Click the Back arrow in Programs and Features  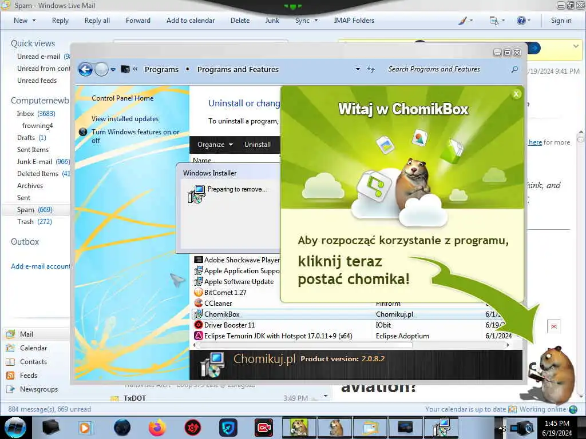(x=85, y=69)
